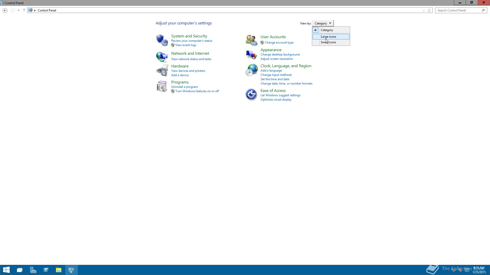The width and height of the screenshot is (490, 275).
Task: Click the search magnifier icon
Action: point(483,10)
